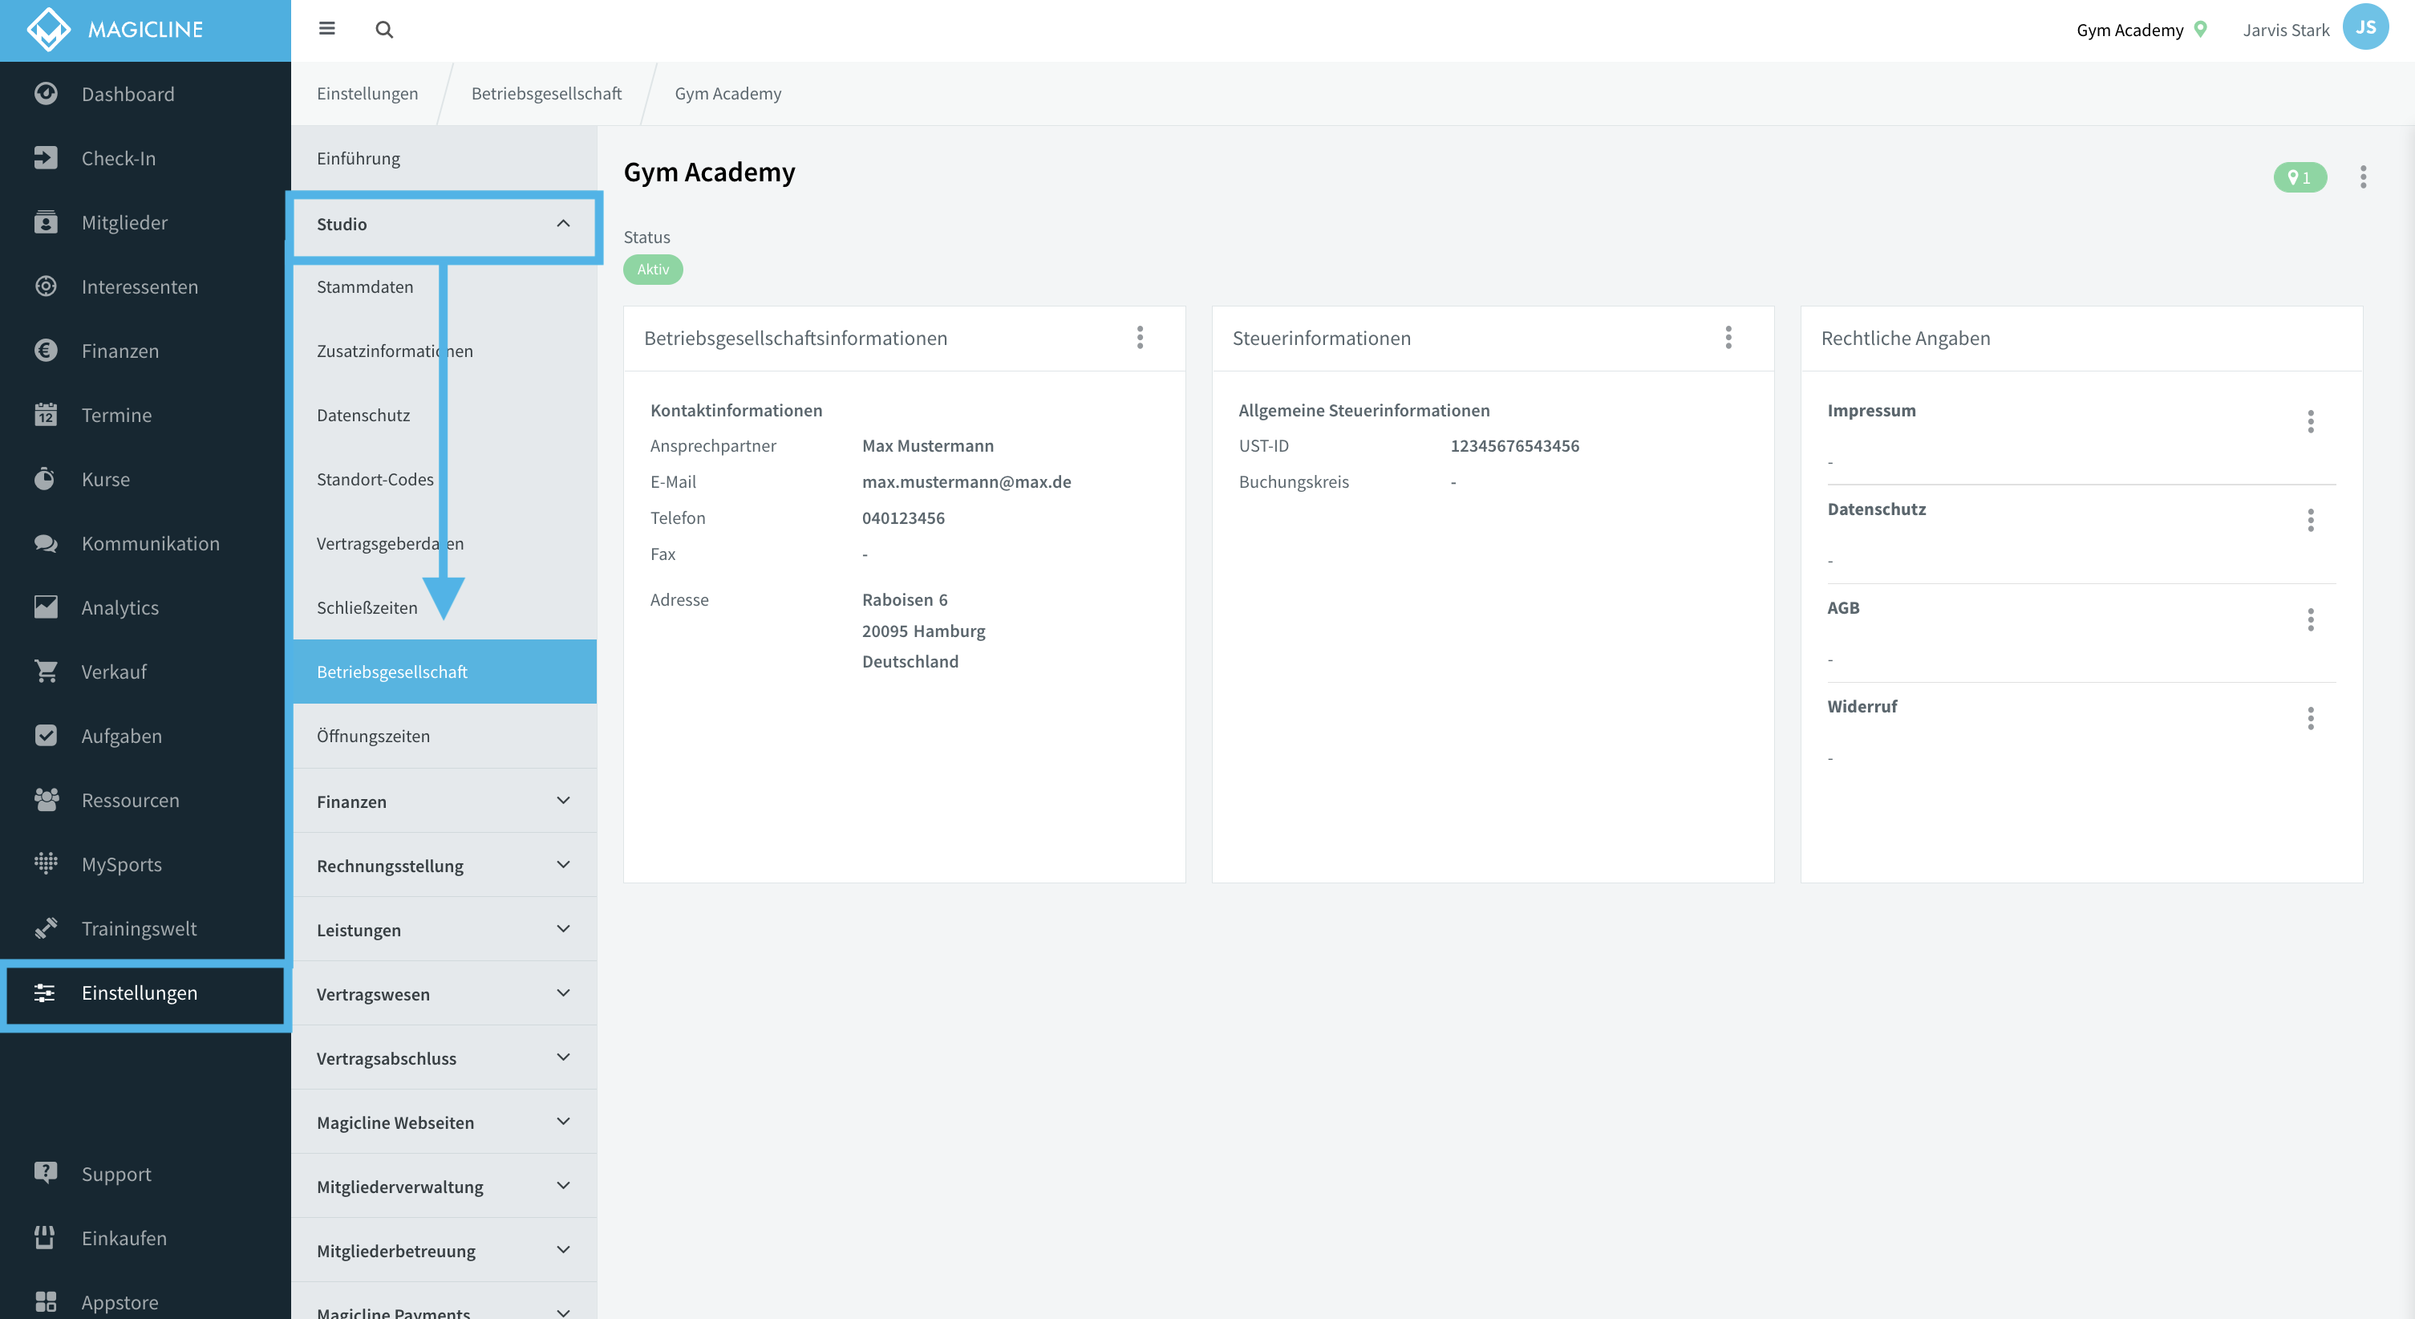
Task: Expand the Vertragsabschluss section
Action: click(x=444, y=1058)
